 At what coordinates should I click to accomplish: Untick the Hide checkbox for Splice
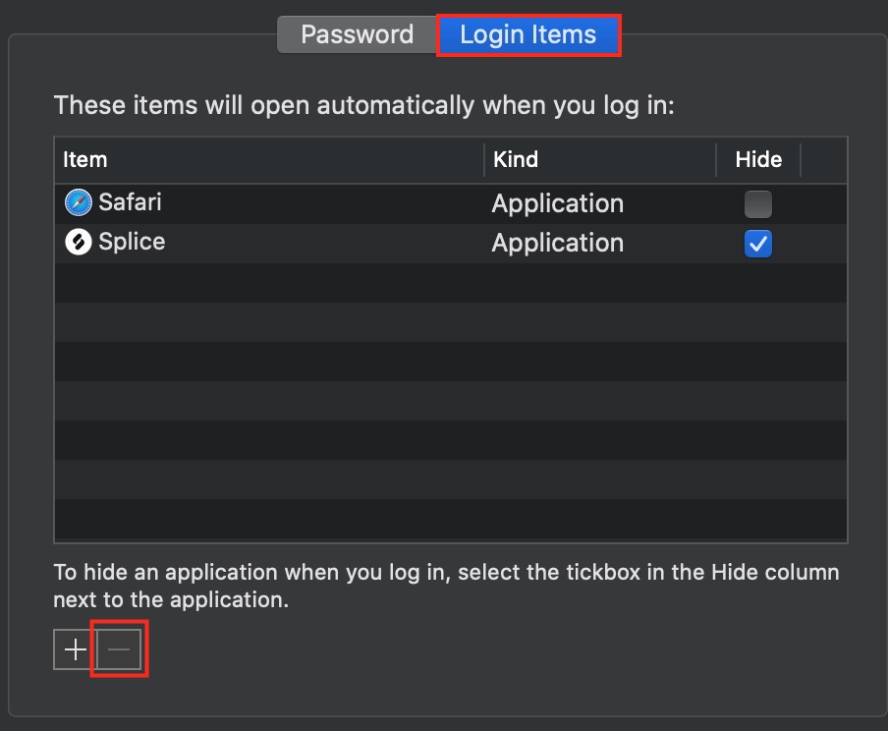point(757,244)
